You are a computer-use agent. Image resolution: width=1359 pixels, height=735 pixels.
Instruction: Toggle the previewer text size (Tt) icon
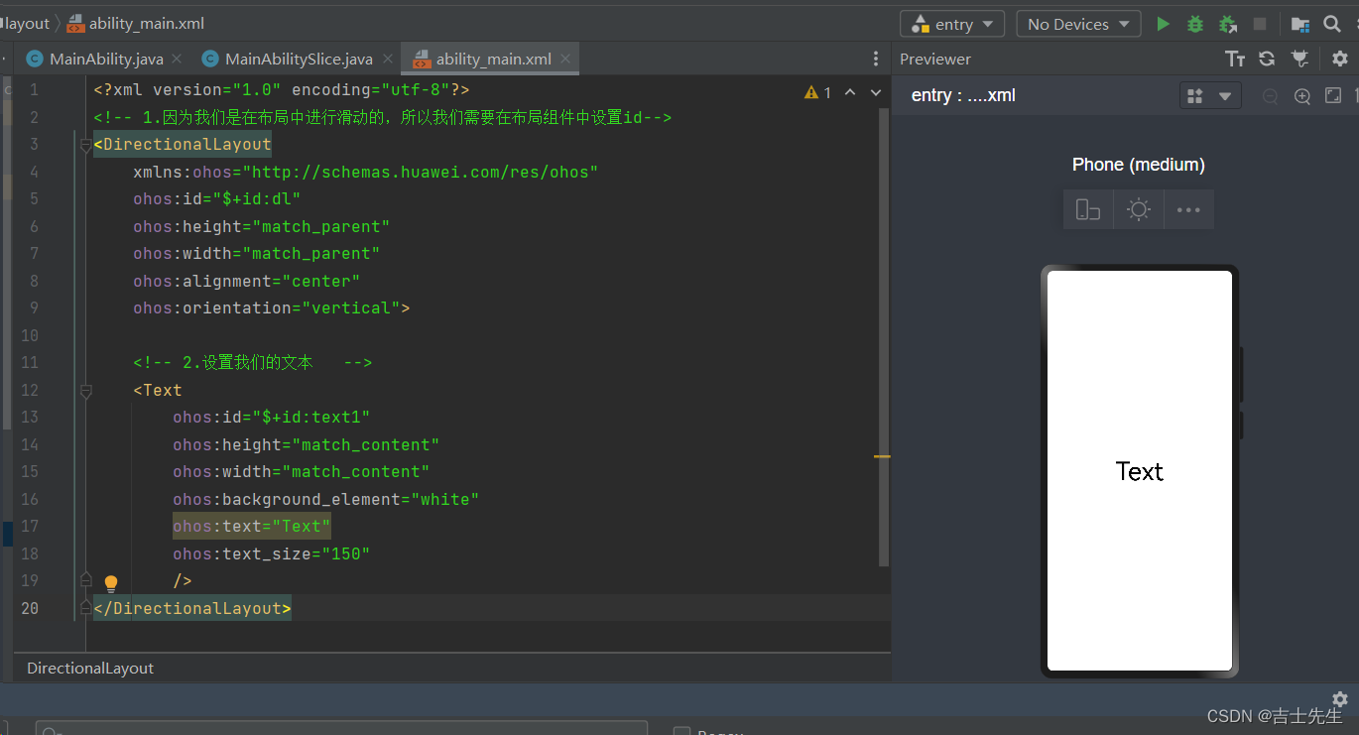[1235, 59]
